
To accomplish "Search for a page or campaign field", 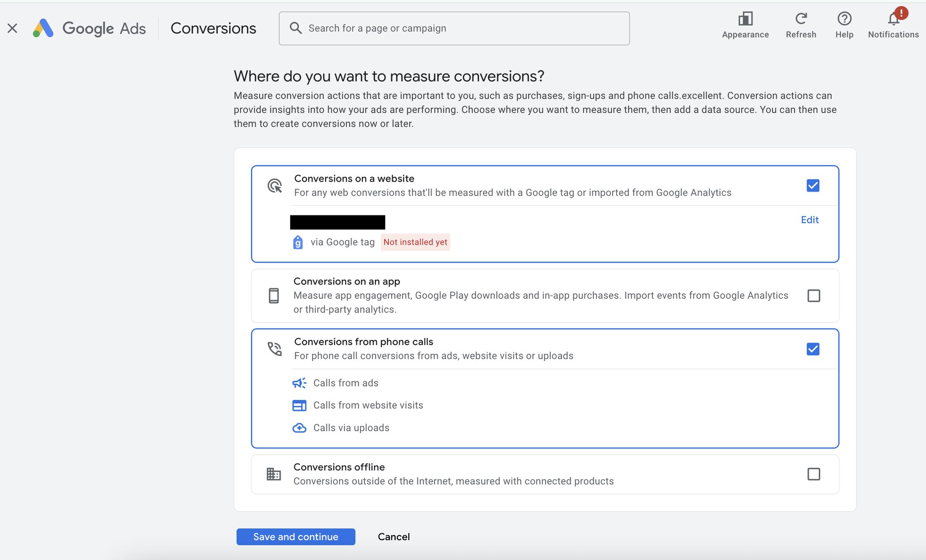I will [454, 28].
